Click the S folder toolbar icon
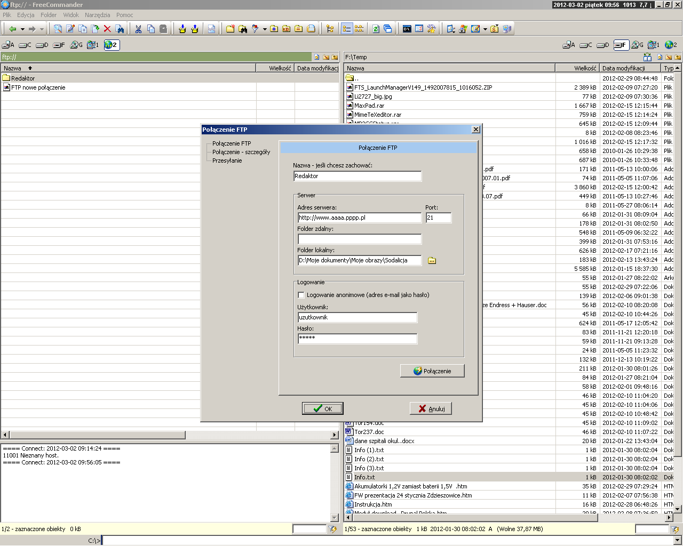This screenshot has width=683, height=546. point(495,29)
